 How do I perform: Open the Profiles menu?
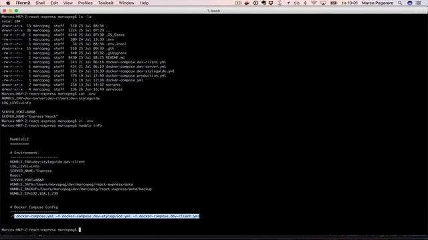coord(85,3)
